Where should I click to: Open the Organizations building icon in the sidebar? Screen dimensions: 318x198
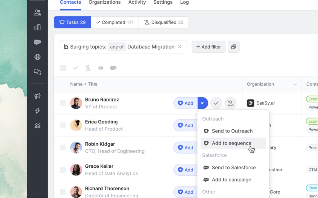[37, 27]
